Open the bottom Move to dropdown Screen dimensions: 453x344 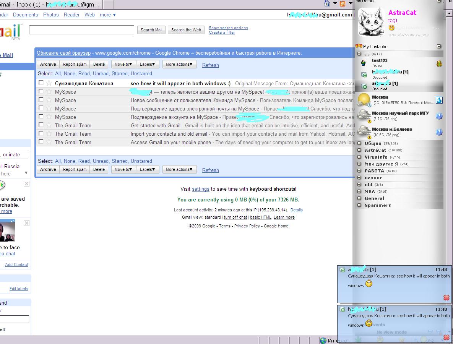(123, 169)
